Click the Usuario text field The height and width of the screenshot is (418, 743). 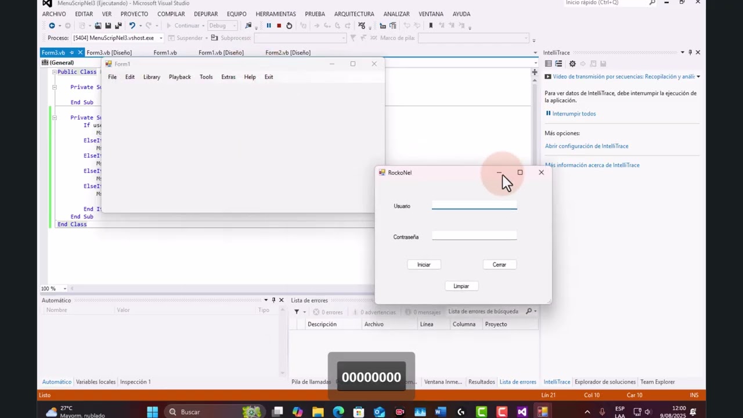[474, 205]
